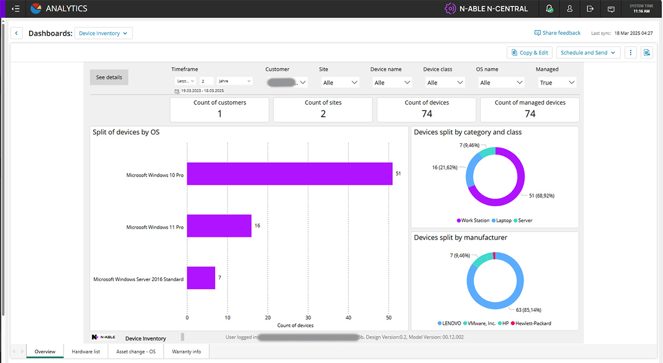Open the OS name filter dropdown

tap(500, 82)
